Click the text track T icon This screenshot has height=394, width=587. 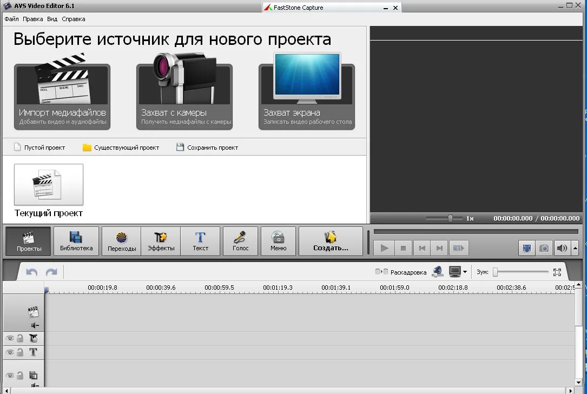(x=34, y=352)
